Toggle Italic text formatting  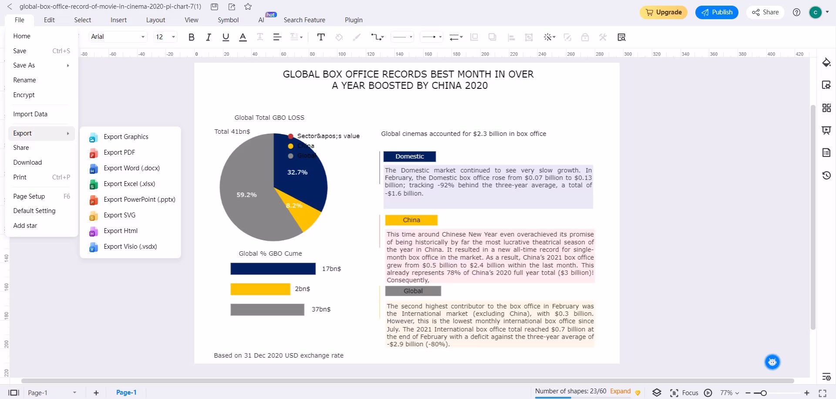click(209, 37)
